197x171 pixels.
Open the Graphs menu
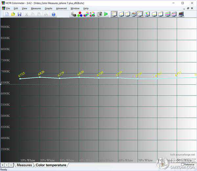(48, 8)
